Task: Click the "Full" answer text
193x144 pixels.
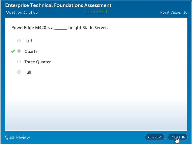Action: coord(28,72)
